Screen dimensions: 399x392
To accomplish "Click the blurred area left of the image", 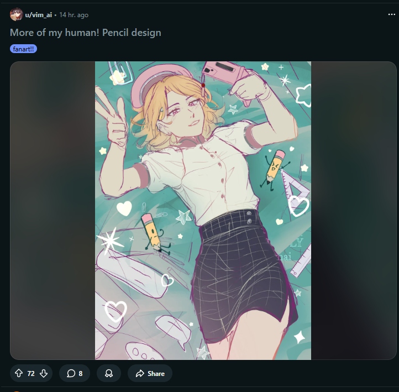I will 53,210.
